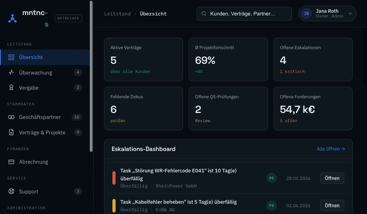Viewport: 367px width, 214px height.
Task: Focus the Kunden, Verträge, Partner search field
Action: [x=244, y=13]
